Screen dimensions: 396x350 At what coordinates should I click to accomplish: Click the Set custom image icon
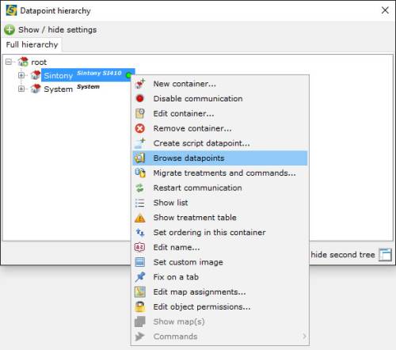pyautogui.click(x=139, y=262)
